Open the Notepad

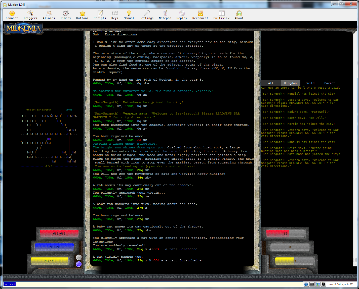(x=165, y=15)
